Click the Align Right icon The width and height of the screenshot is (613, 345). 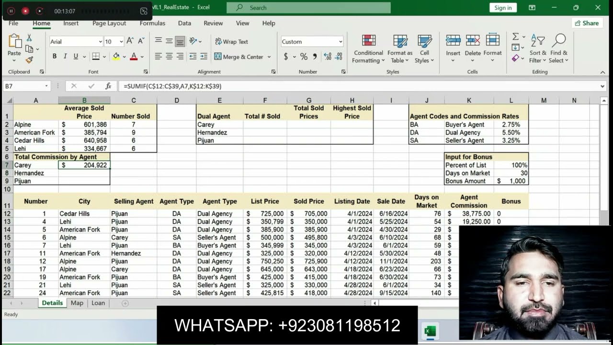pos(180,57)
